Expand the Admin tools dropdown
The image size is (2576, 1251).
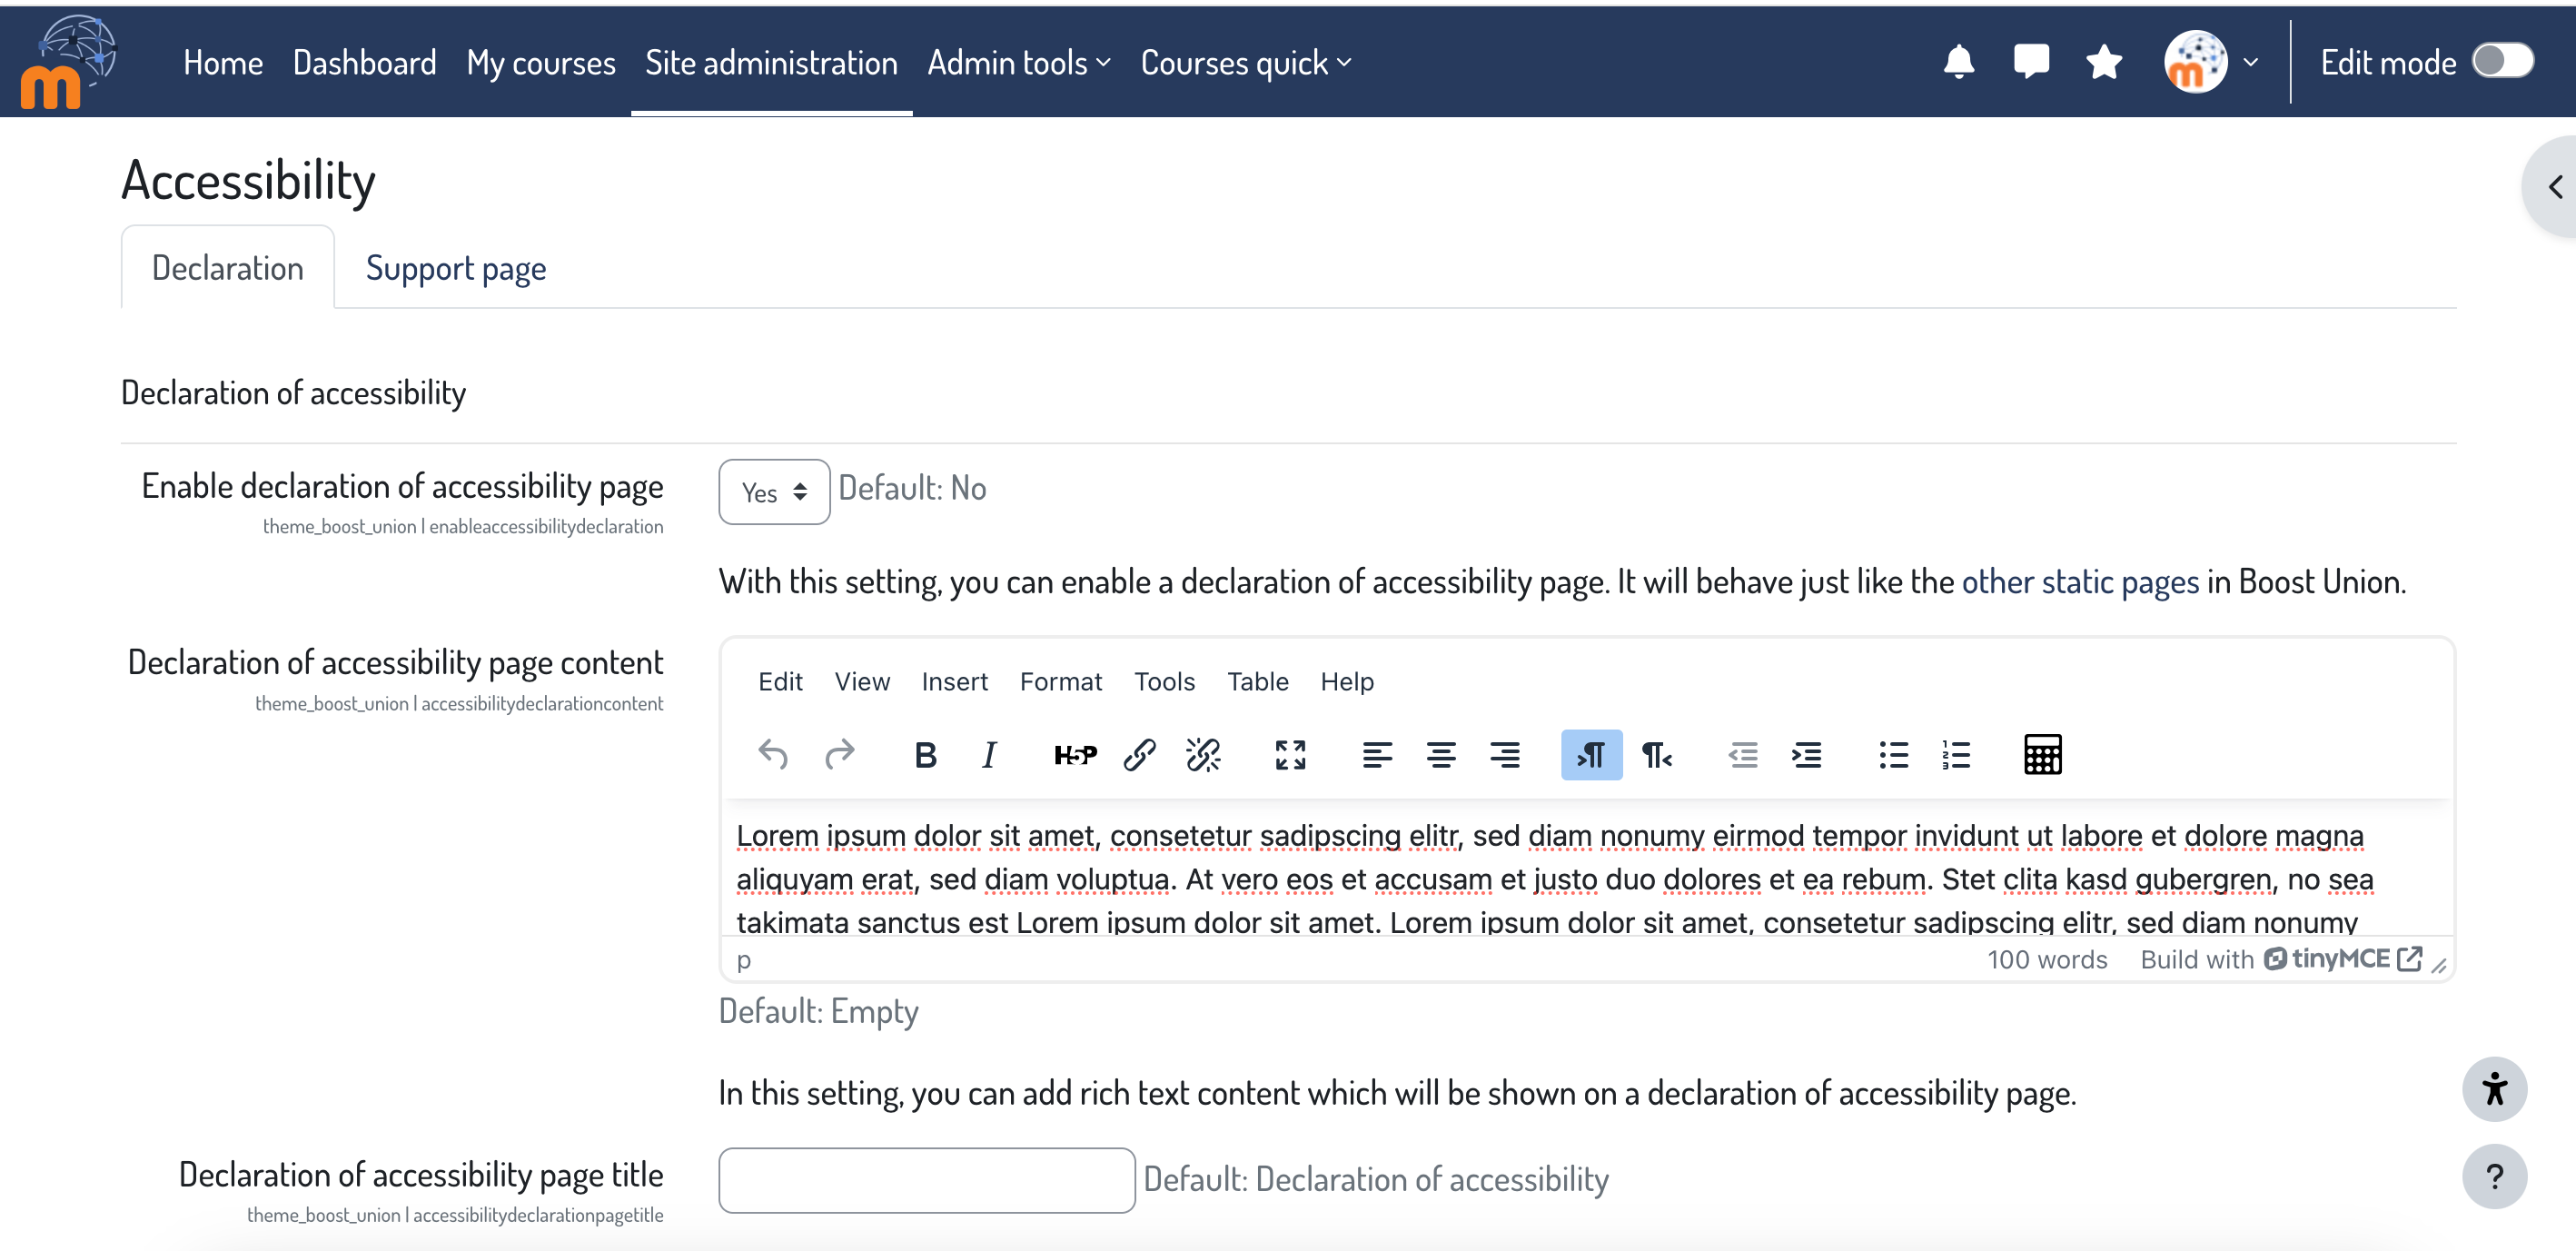point(1019,63)
